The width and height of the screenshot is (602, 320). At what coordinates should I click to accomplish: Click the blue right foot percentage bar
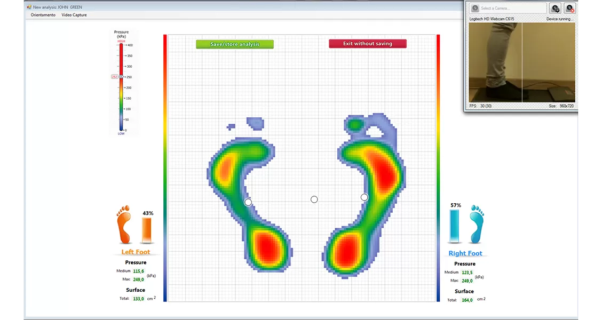454,226
